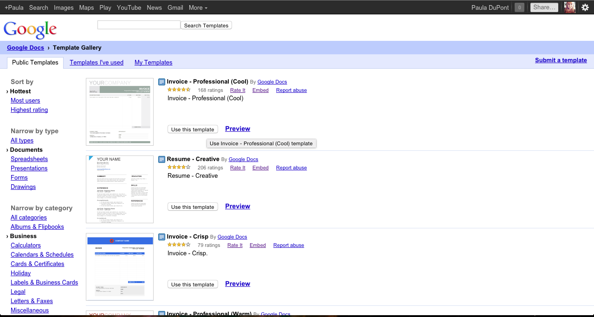This screenshot has height=317, width=594.
Task: Use this template for Invoice - Crisp
Action: pyautogui.click(x=193, y=285)
